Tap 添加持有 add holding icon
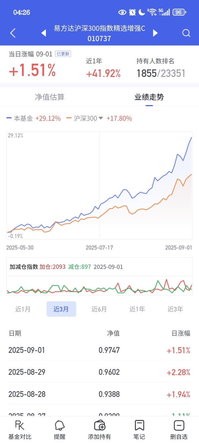This screenshot has height=443, width=199. pyautogui.click(x=99, y=430)
